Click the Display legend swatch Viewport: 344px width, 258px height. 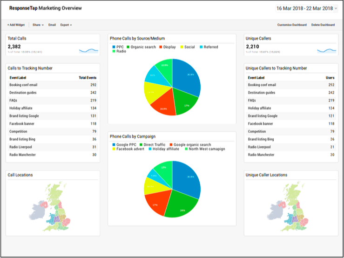[x=161, y=47]
